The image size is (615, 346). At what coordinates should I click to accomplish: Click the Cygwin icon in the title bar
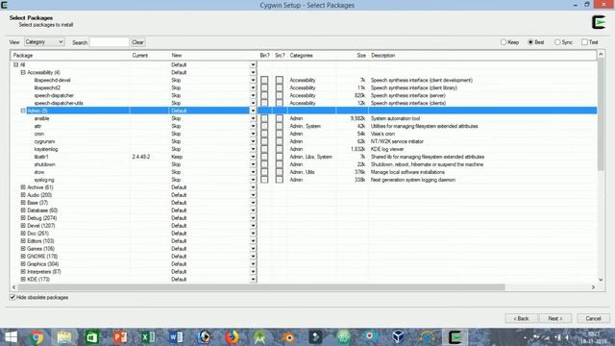point(4,5)
